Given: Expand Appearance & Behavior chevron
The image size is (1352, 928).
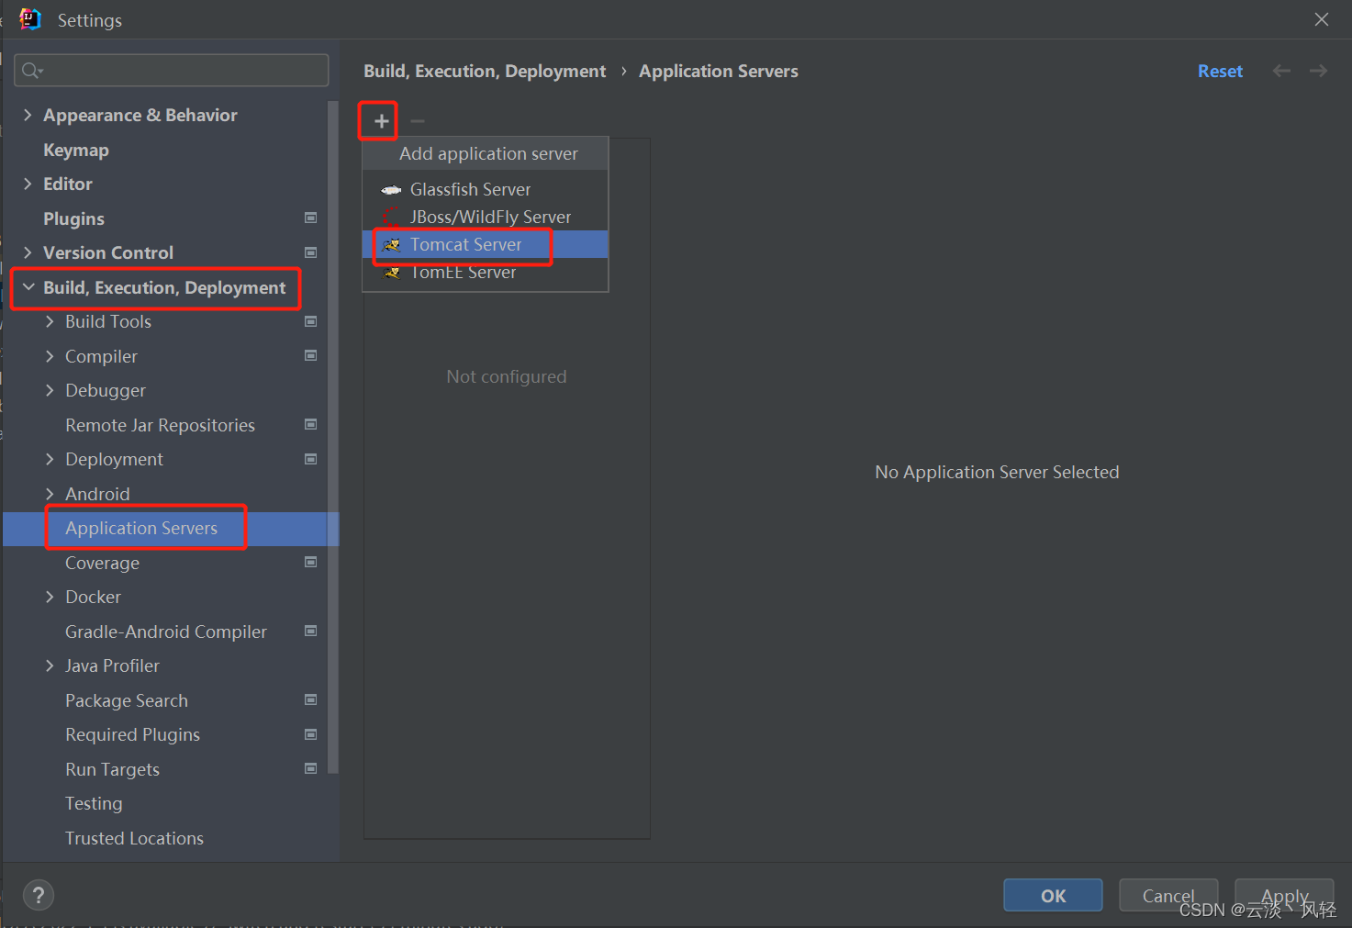Looking at the screenshot, I should [28, 115].
